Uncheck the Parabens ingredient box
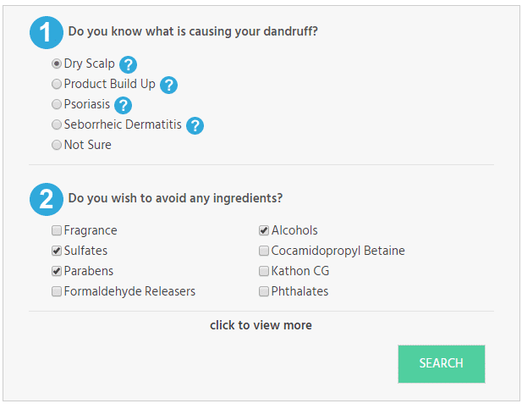522x409 pixels. click(x=57, y=271)
